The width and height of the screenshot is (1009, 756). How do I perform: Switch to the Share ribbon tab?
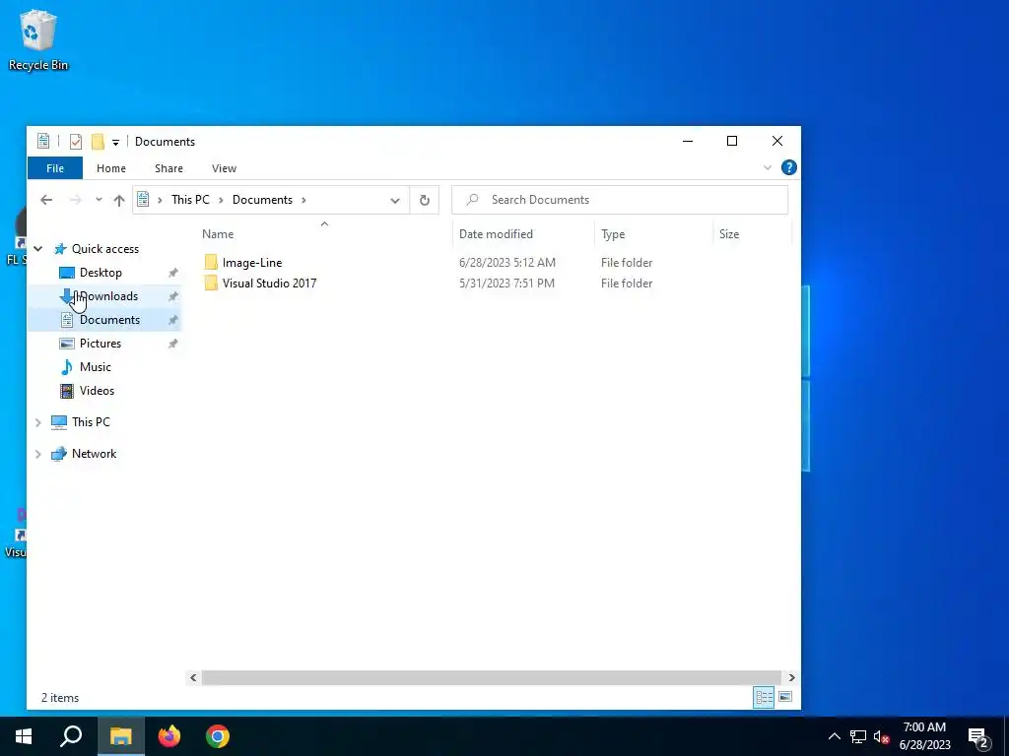point(168,168)
